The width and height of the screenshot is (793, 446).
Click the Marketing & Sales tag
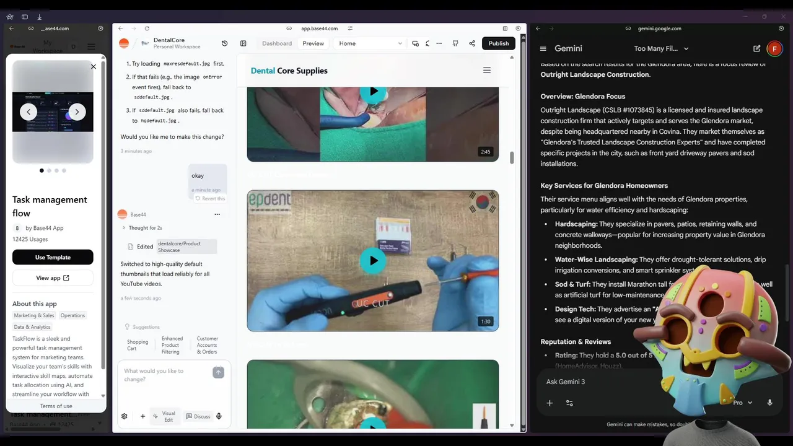pyautogui.click(x=34, y=315)
